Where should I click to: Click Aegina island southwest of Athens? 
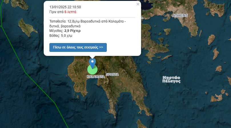[167, 31]
